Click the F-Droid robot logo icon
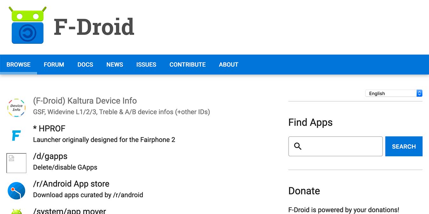The image size is (429, 214). pos(28,25)
